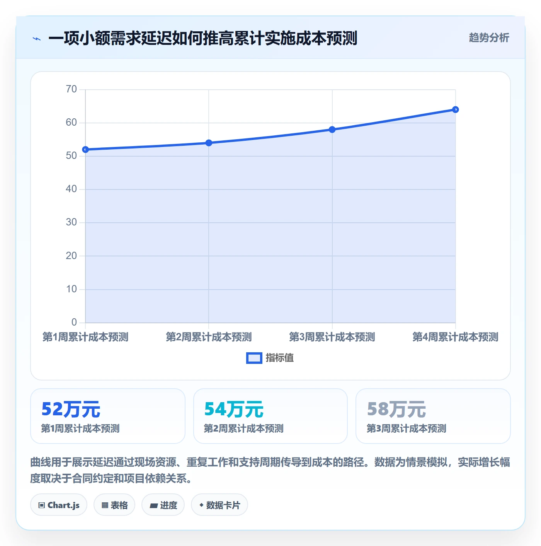Click the Chart.js tag icon

(42, 505)
